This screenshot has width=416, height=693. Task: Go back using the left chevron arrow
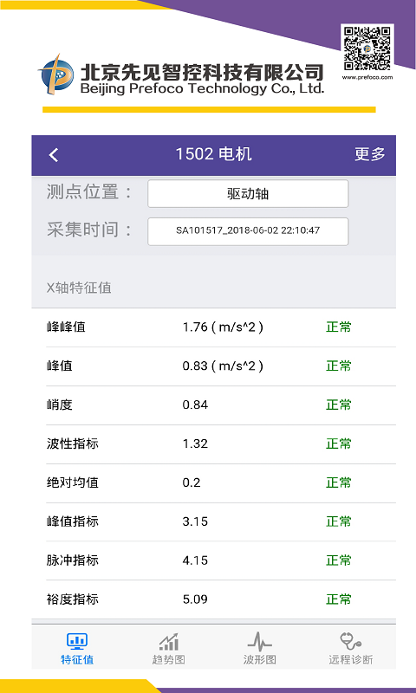point(54,155)
